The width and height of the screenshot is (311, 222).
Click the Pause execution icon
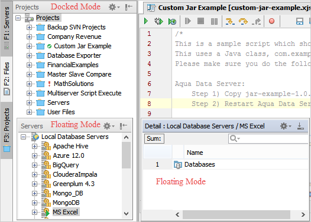coord(214,21)
